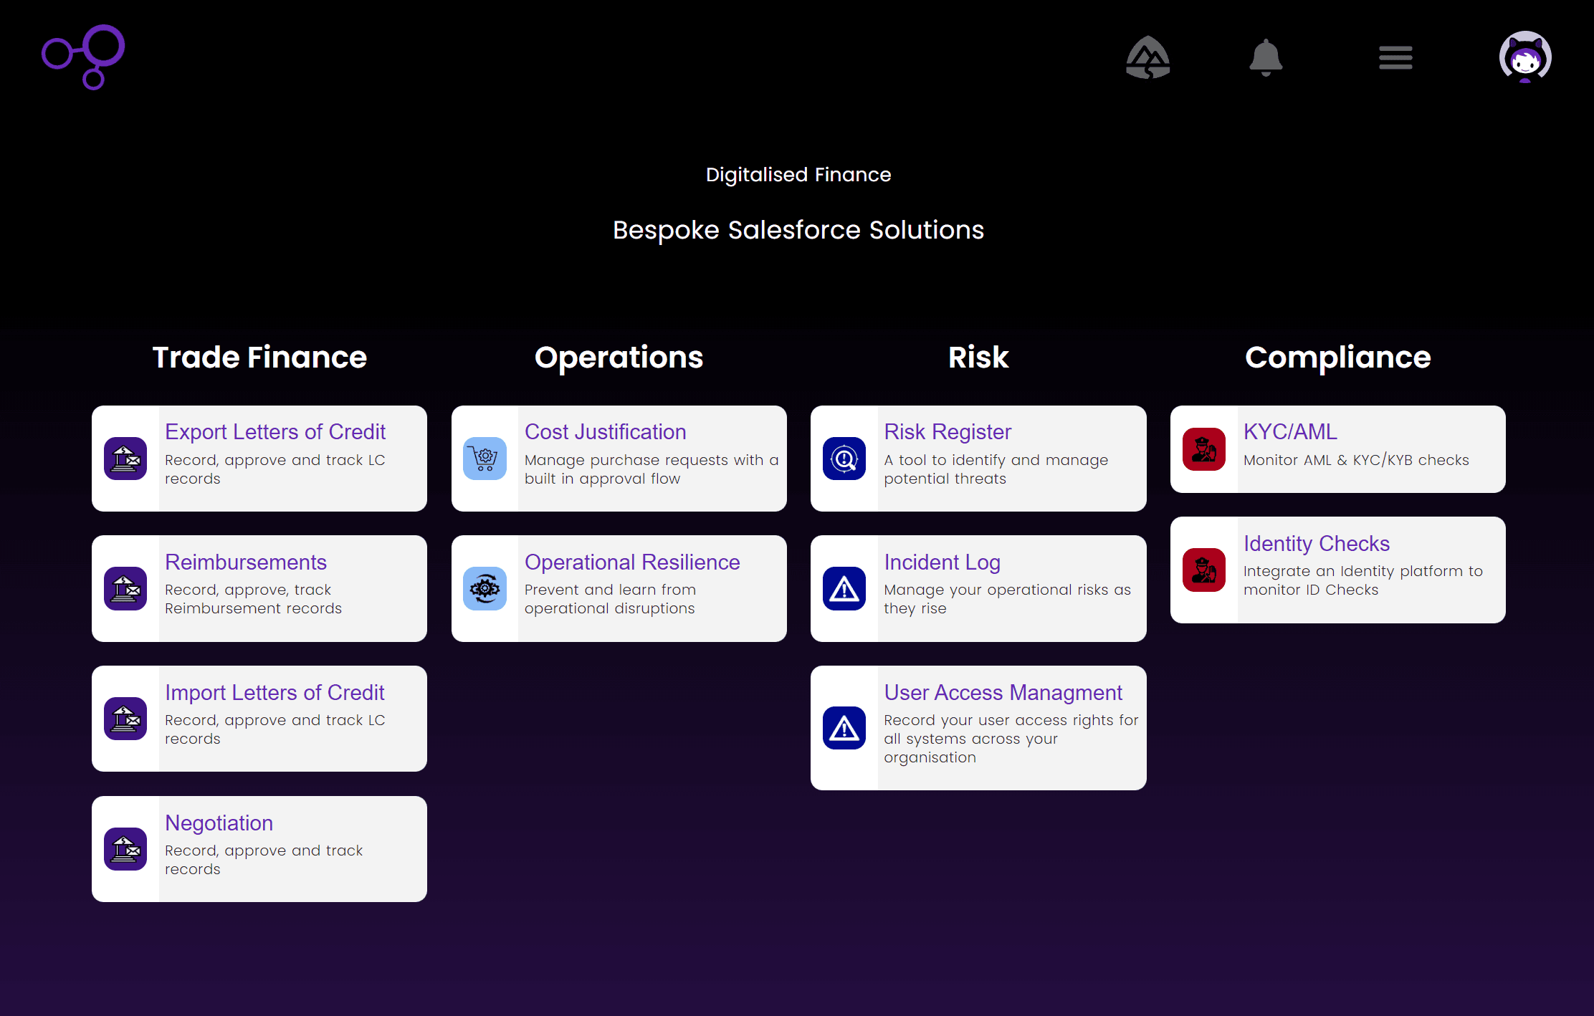Open the user avatar profile

pyautogui.click(x=1525, y=57)
